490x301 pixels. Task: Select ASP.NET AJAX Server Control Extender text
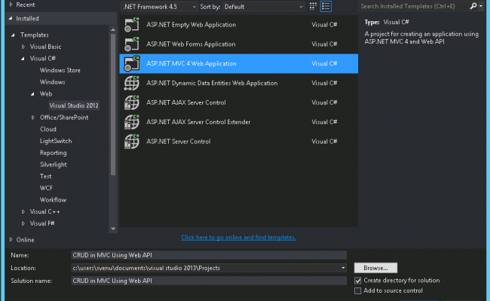coord(198,122)
